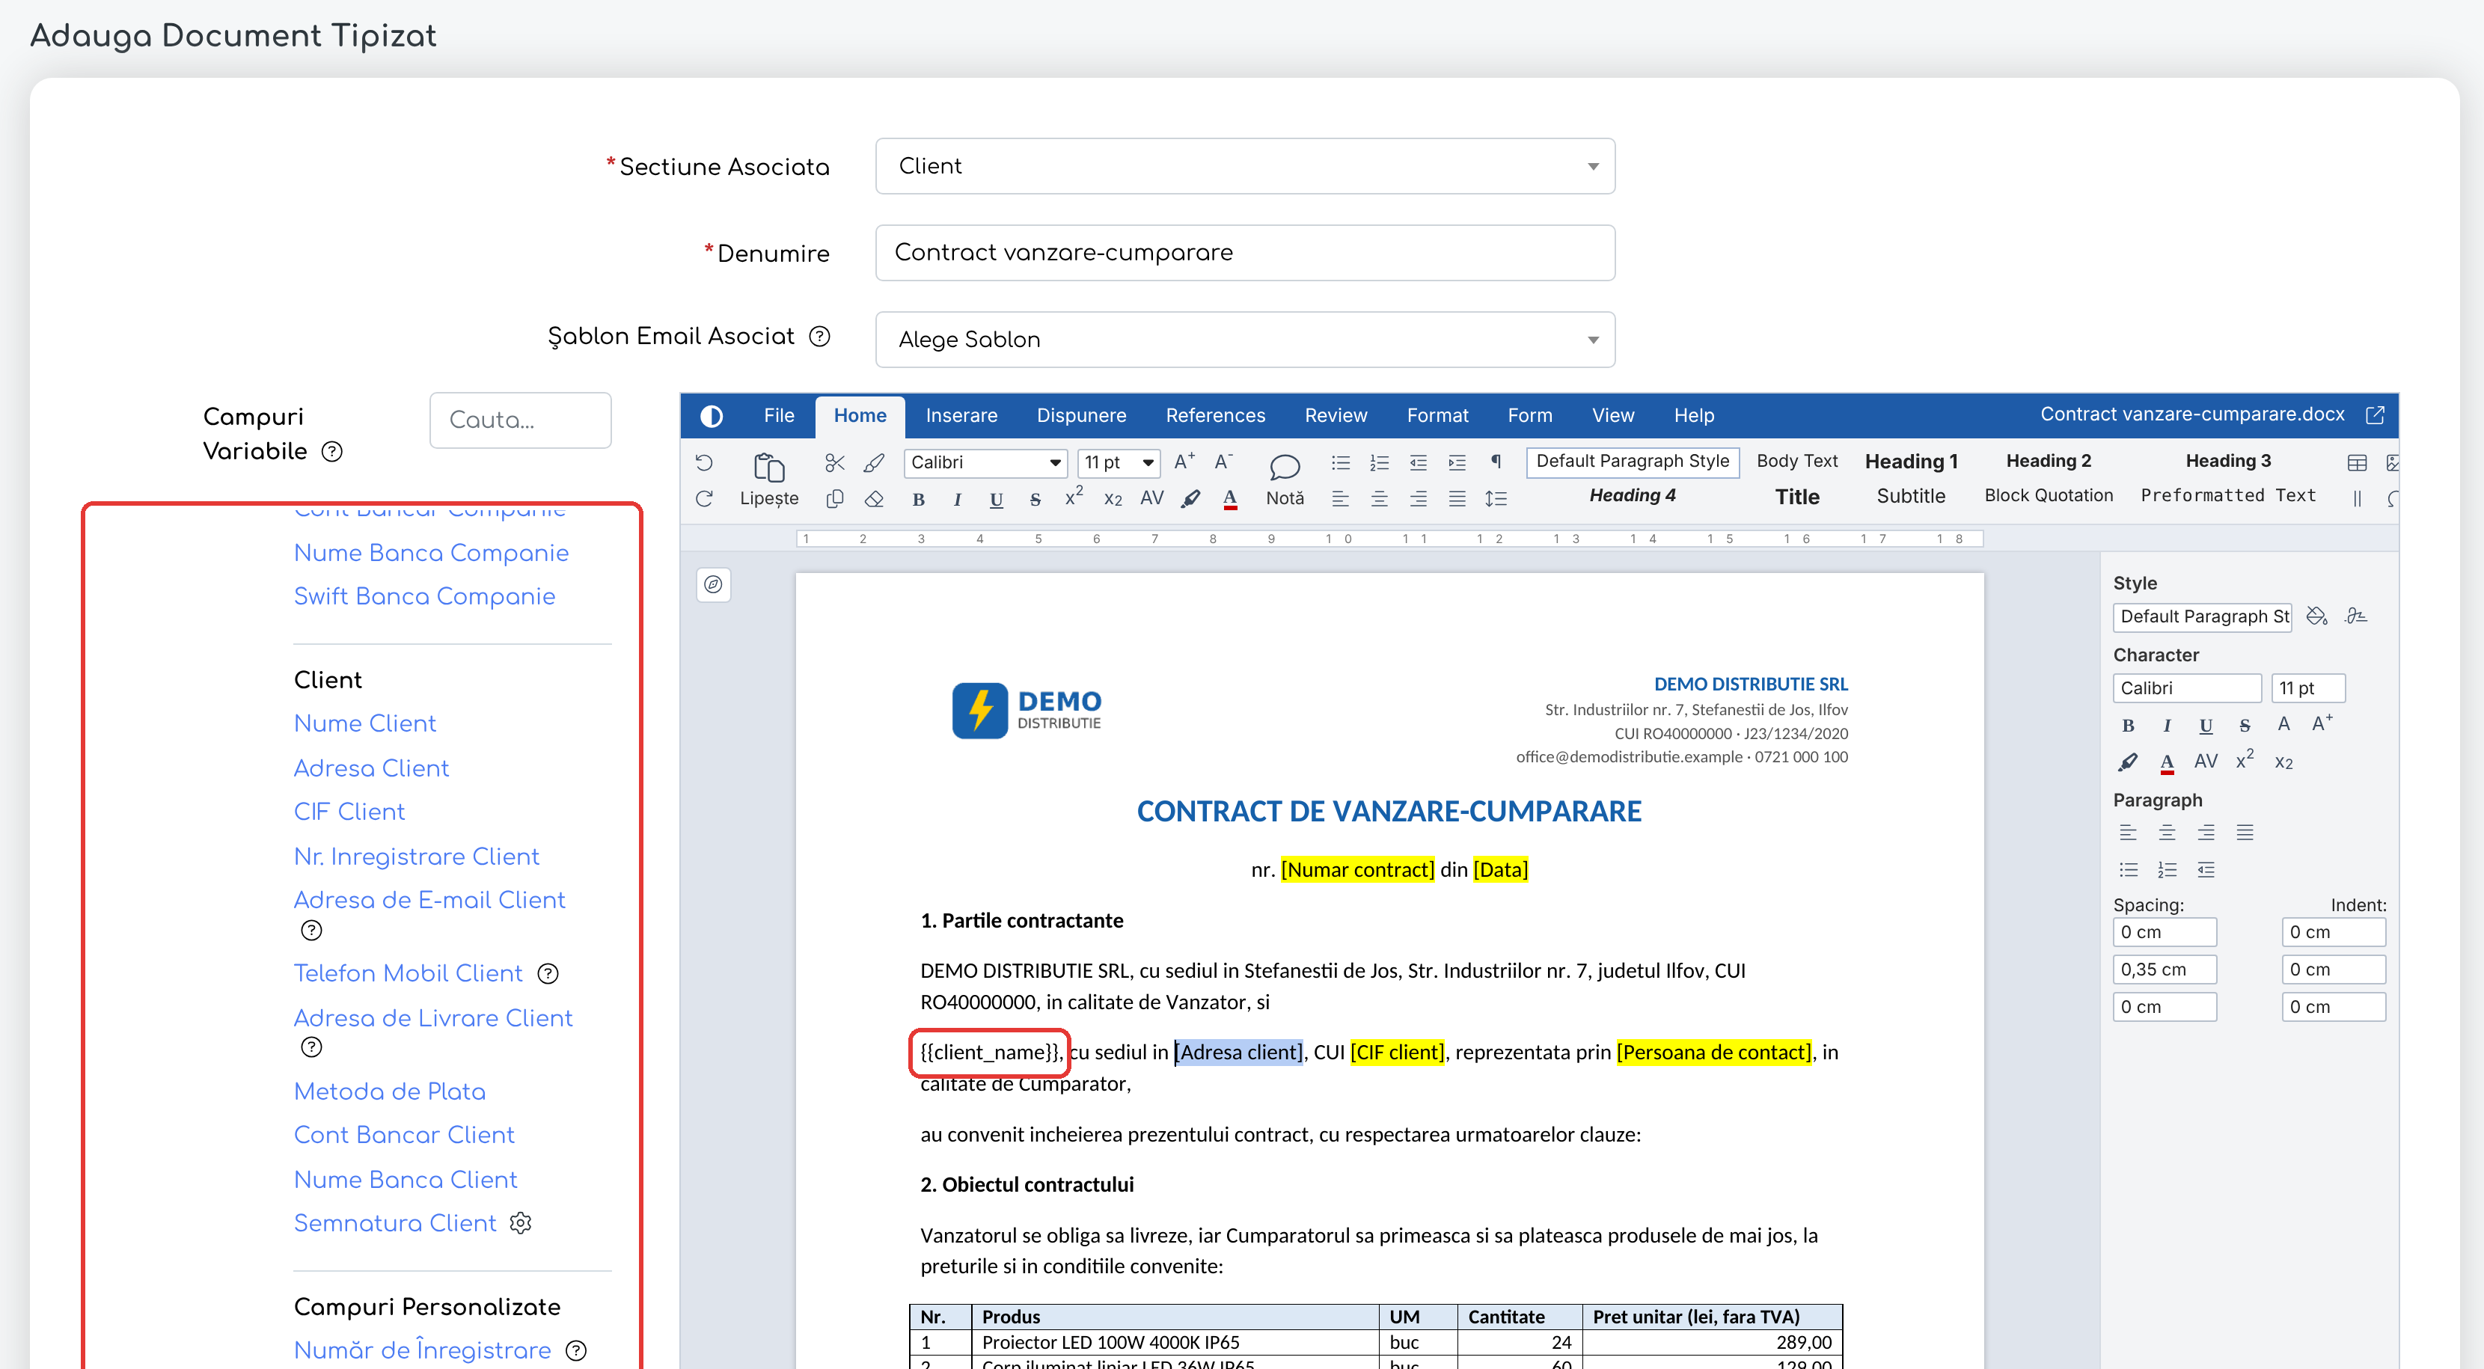Click the highlighter color button in toolbar
Screen dimensions: 2484x1369
[1191, 500]
